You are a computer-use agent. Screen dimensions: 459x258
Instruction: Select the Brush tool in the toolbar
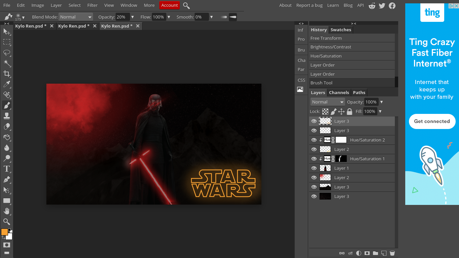(6, 105)
